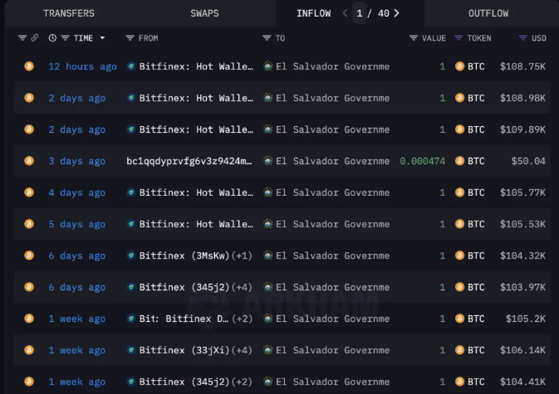Viewport: 559px width, 394px height.
Task: Open the 3 days ago transaction
Action: (x=77, y=161)
